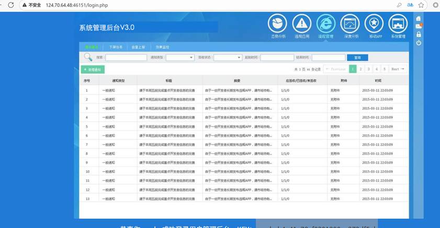This screenshot has width=440, height=228.
Task: Switch to the green highlighted first tab
Action: pos(92,47)
